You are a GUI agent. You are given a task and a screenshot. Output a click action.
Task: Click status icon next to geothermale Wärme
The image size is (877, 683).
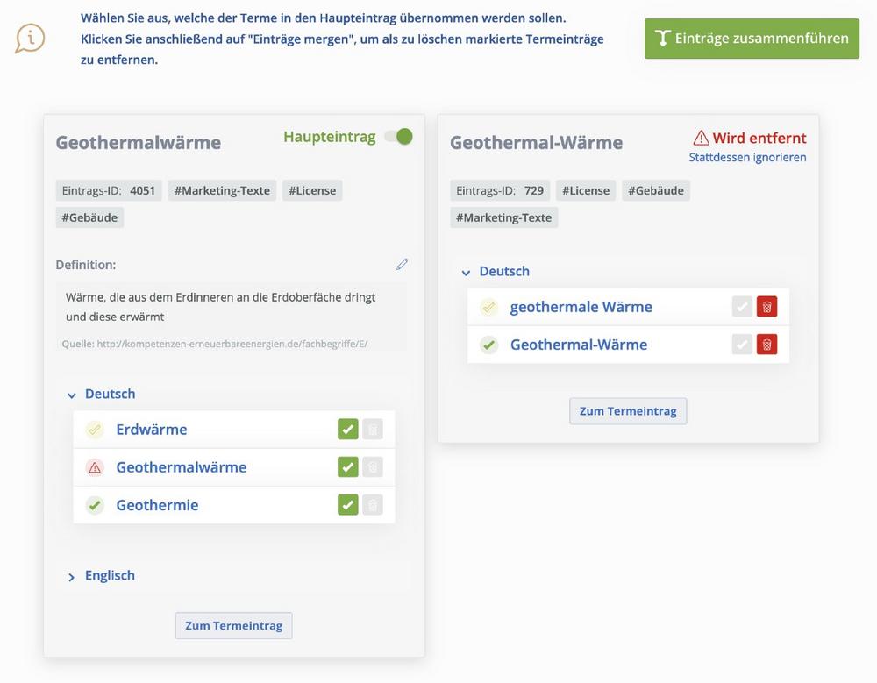(488, 307)
